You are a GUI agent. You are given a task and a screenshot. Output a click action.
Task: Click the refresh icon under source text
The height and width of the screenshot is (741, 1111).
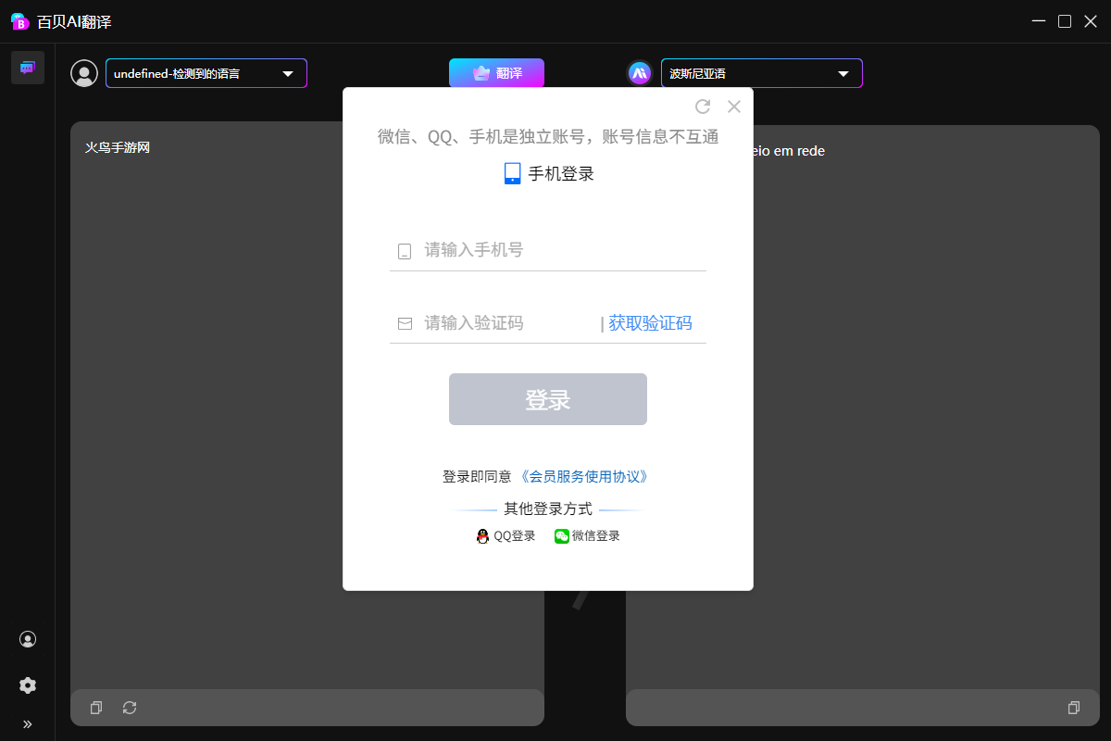click(x=130, y=708)
